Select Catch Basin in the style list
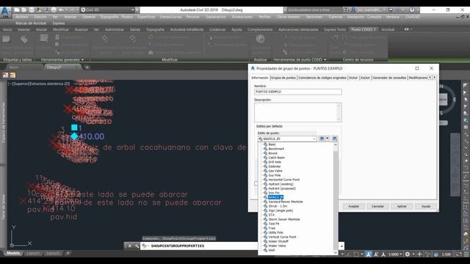This screenshot has width=470, height=264. coord(276,158)
